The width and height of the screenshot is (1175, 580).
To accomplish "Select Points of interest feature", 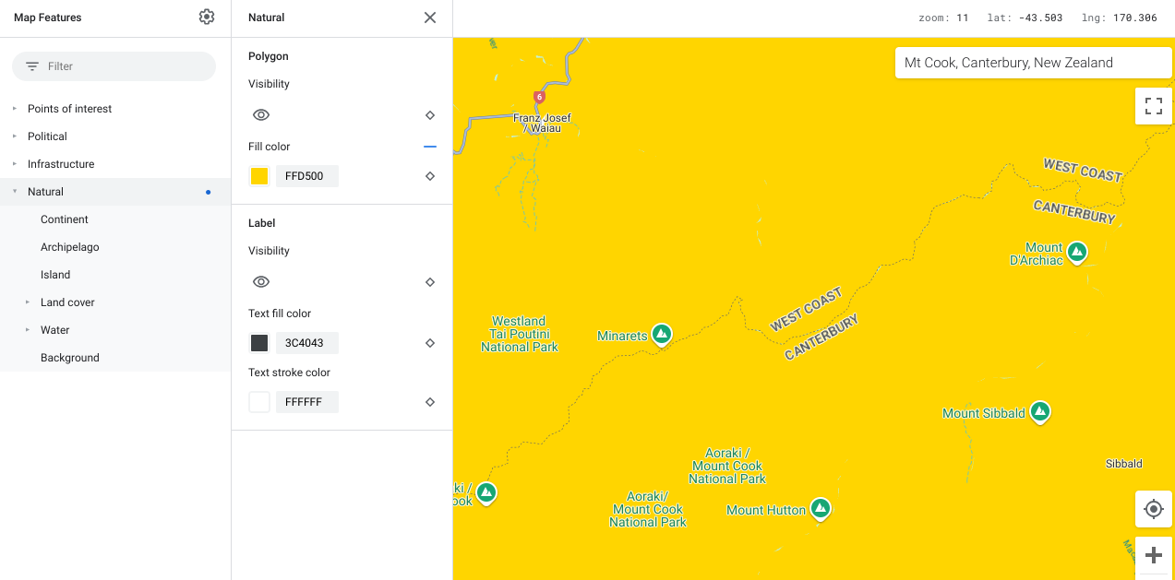I will pos(69,109).
